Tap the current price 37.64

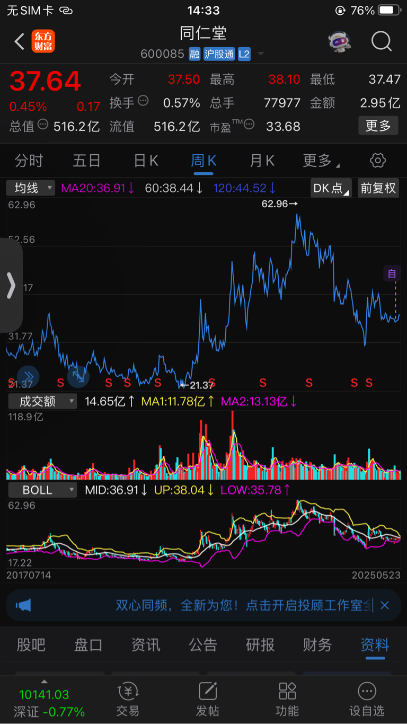pos(45,81)
